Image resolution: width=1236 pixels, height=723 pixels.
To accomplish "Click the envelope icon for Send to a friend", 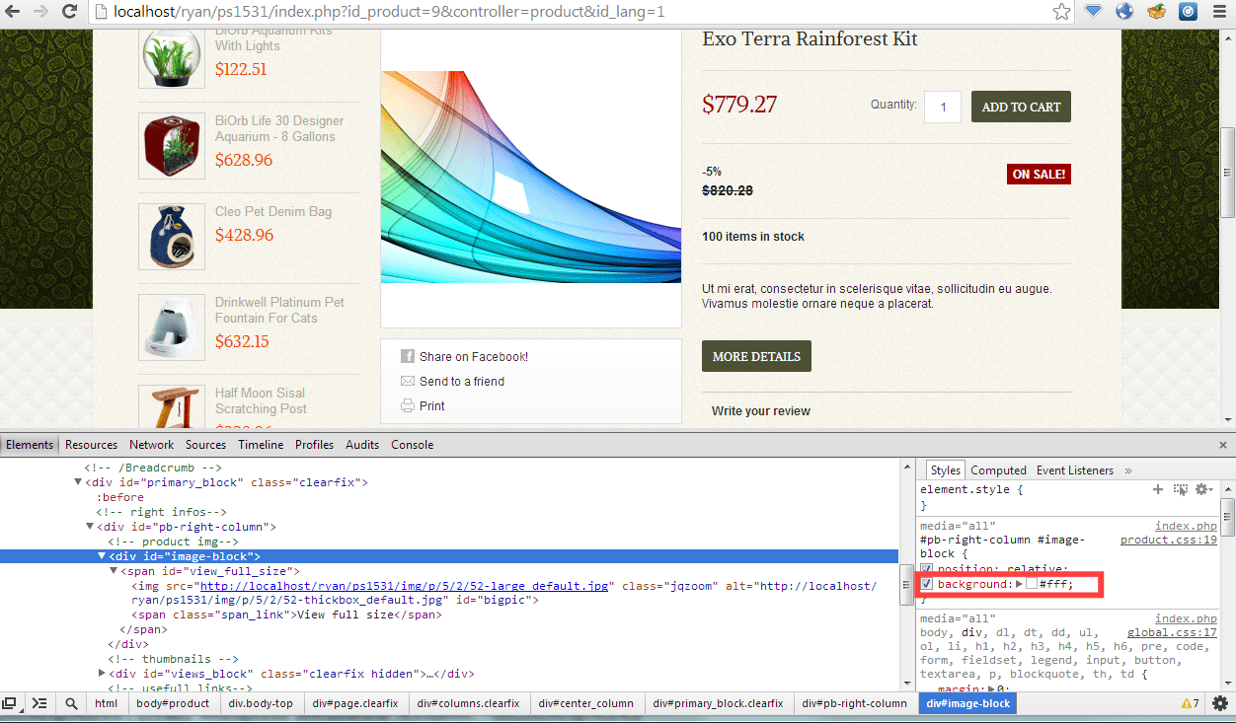I will [x=408, y=381].
